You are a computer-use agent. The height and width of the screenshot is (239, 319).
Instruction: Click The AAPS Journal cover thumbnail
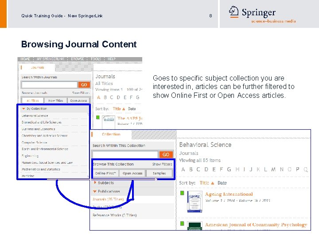coord(109,122)
